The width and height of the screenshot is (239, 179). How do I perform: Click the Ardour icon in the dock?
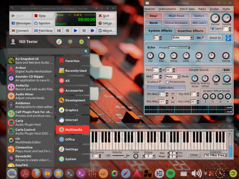click(x=137, y=173)
